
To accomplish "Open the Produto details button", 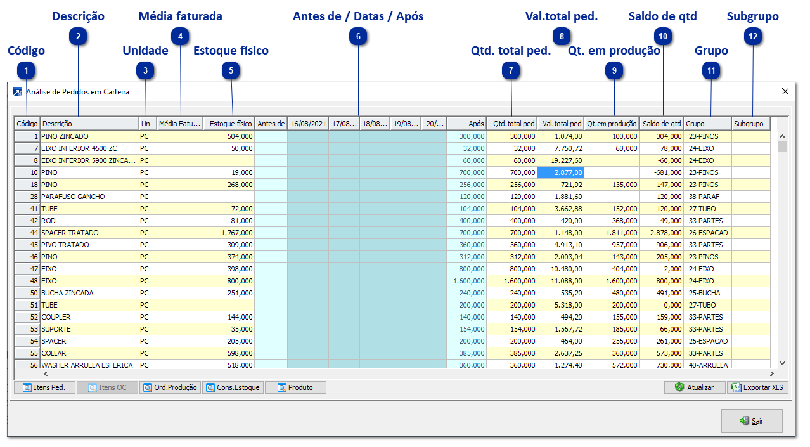I will 295,387.
